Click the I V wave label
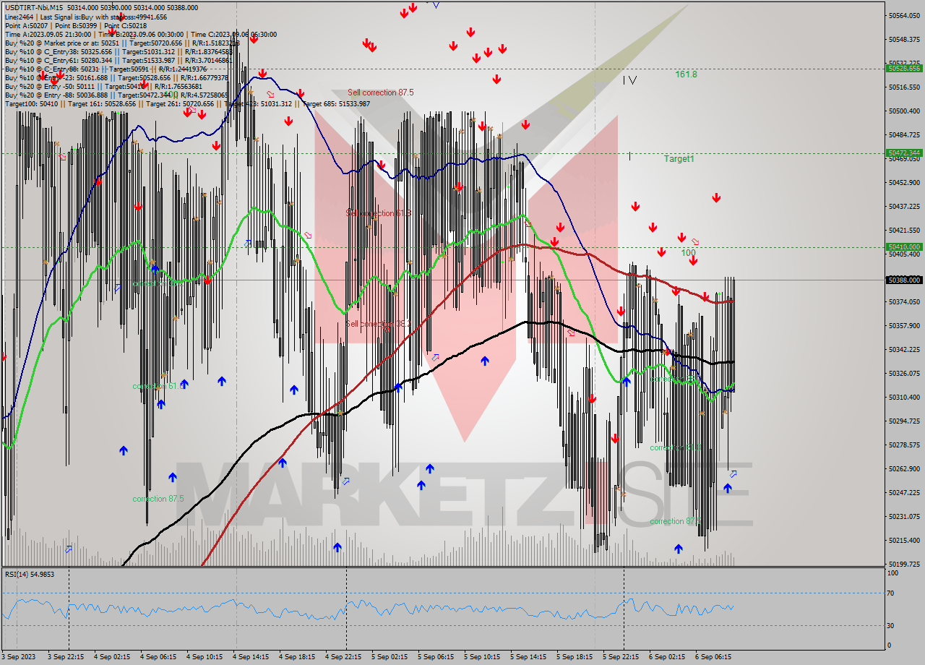 [629, 80]
